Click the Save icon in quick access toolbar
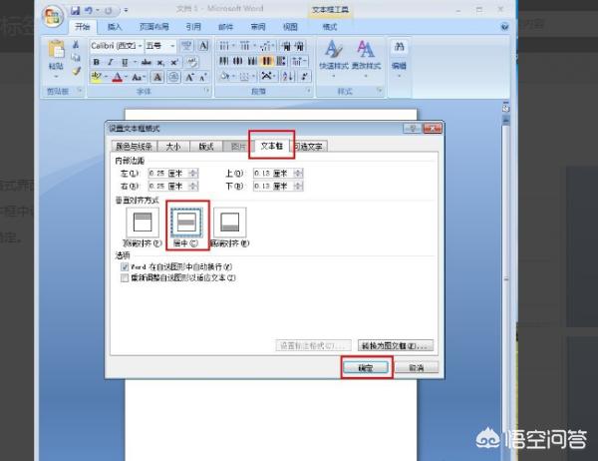 coord(76,9)
